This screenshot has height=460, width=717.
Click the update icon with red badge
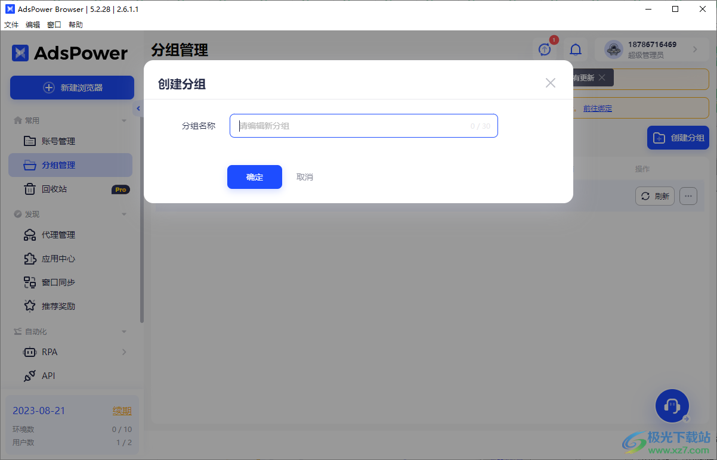(544, 50)
